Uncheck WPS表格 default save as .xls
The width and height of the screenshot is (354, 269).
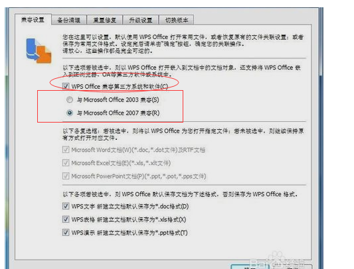[66, 219]
